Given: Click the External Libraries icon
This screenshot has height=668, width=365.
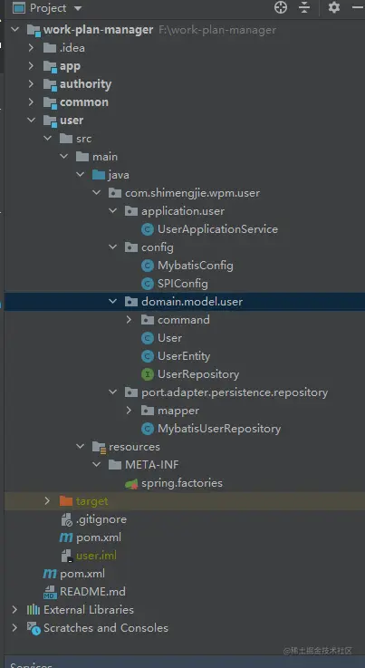Looking at the screenshot, I should pos(34,610).
